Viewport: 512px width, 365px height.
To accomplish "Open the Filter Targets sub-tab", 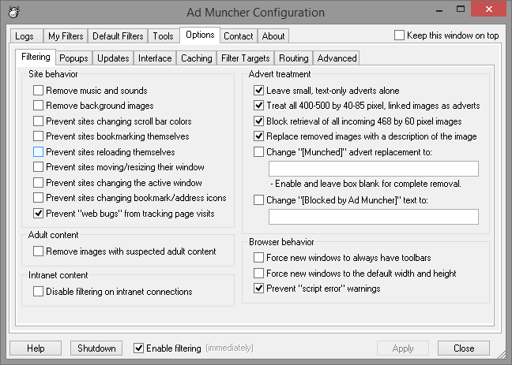I will (x=245, y=58).
